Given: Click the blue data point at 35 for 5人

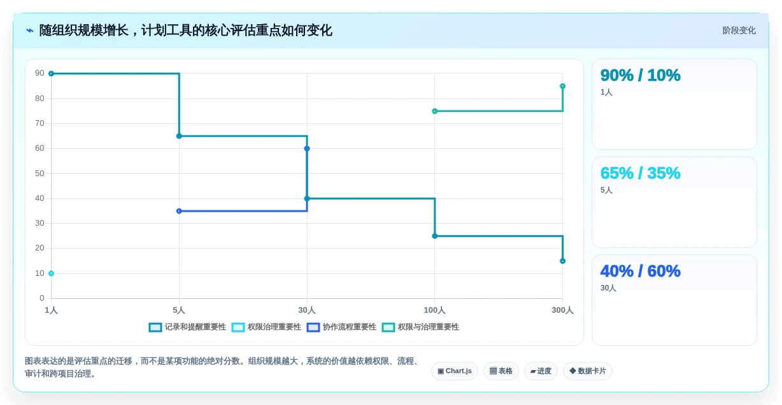Looking at the screenshot, I should tap(179, 211).
